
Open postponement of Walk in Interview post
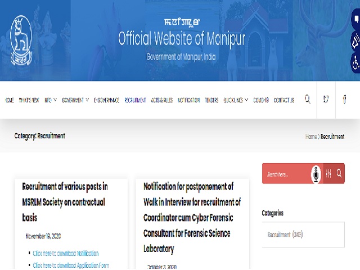tap(192, 218)
